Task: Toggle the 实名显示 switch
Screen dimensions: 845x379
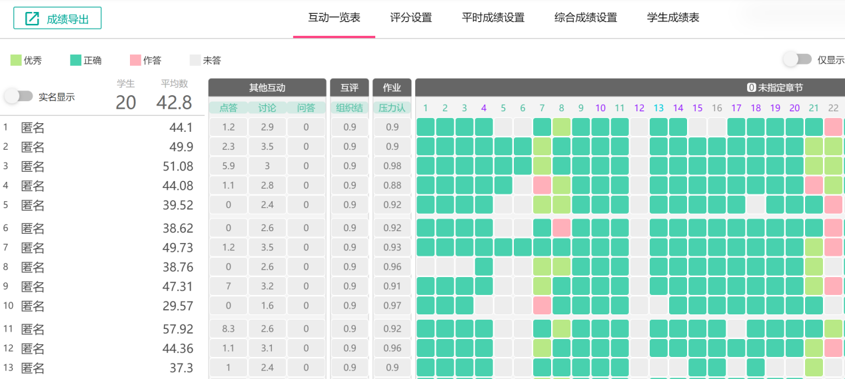Action: click(x=18, y=97)
